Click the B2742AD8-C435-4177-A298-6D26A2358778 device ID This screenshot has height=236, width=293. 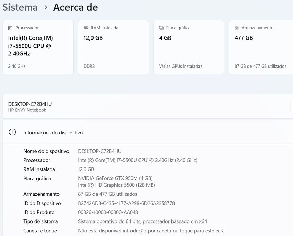point(127,203)
